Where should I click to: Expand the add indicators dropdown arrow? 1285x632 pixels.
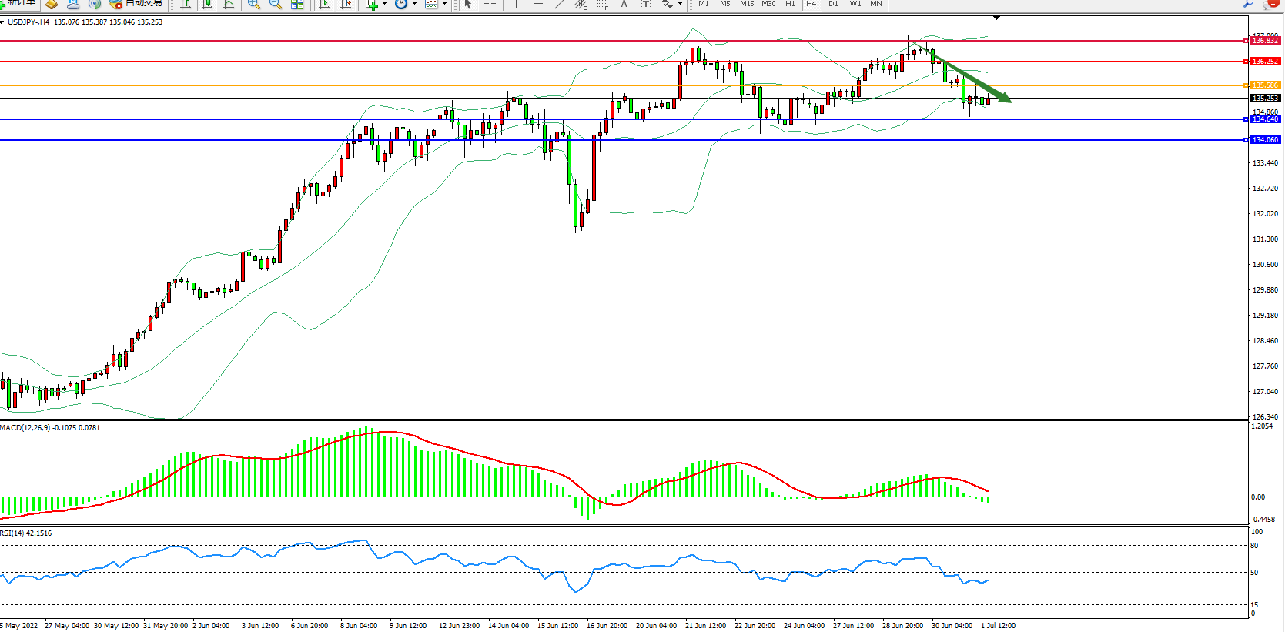[x=384, y=4]
